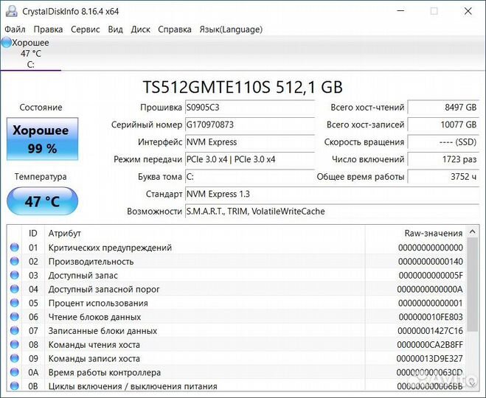The image size is (486, 398).
Task: Click status orb for attribute 05
Action: coord(14,303)
